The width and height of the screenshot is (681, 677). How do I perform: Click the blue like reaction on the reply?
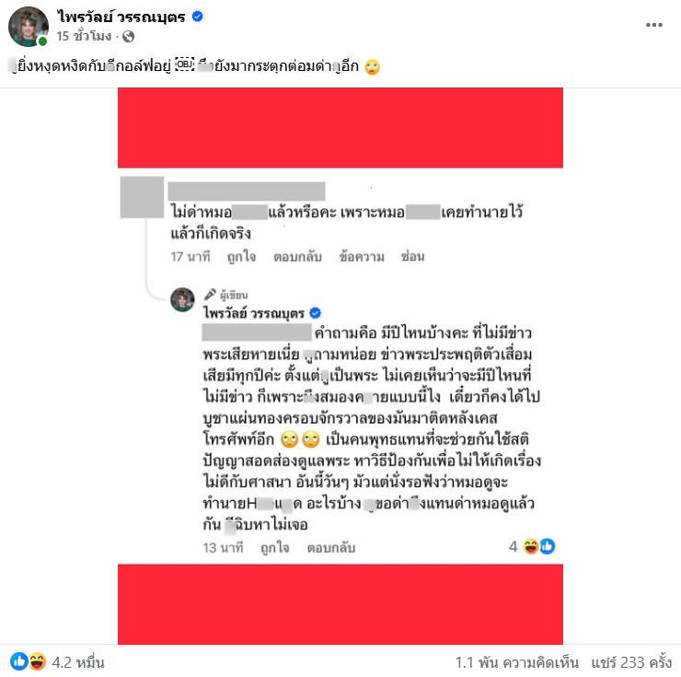pyautogui.click(x=548, y=546)
